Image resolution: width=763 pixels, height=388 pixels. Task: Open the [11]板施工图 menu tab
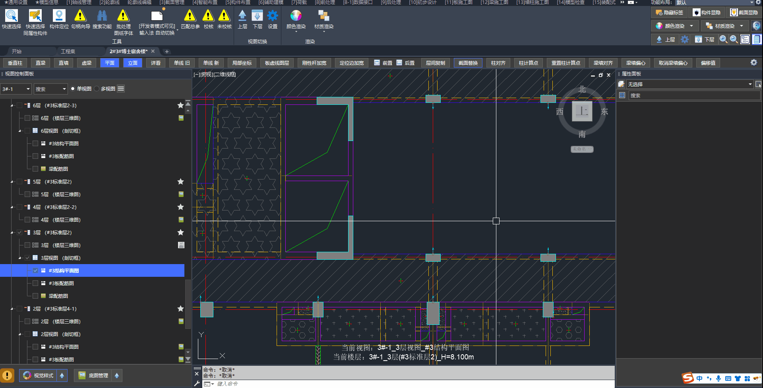pos(458,2)
